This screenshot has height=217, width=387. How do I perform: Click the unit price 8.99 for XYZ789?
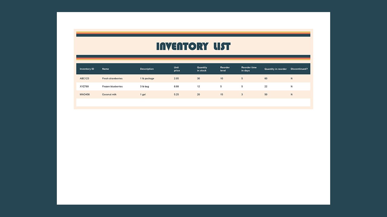click(x=176, y=86)
